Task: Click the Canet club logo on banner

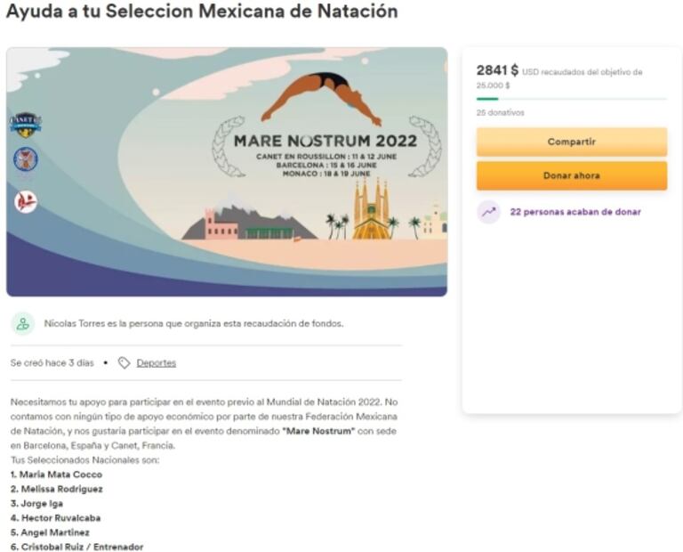Action: point(25,124)
